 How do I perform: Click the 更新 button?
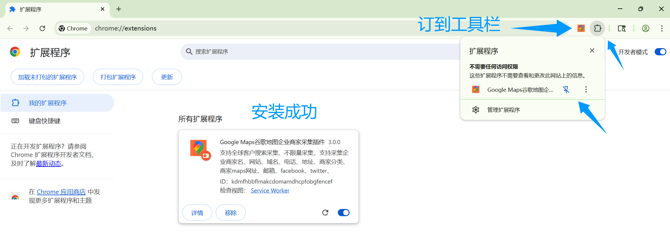point(167,77)
